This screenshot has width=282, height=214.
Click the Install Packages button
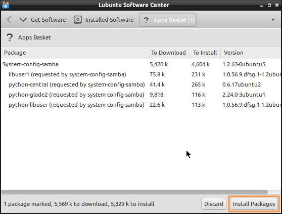(x=254, y=204)
